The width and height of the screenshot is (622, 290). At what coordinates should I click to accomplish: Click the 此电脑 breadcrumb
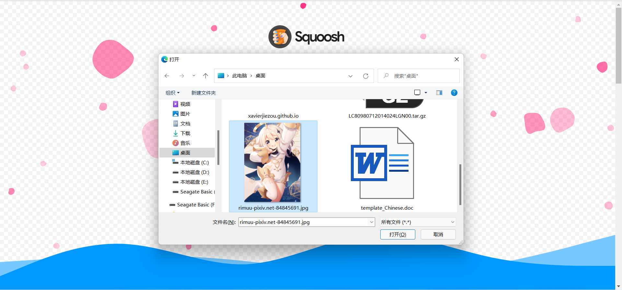pyautogui.click(x=239, y=76)
